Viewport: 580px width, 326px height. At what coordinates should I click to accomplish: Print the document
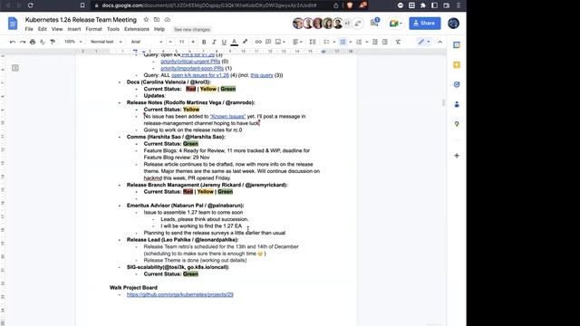33,42
